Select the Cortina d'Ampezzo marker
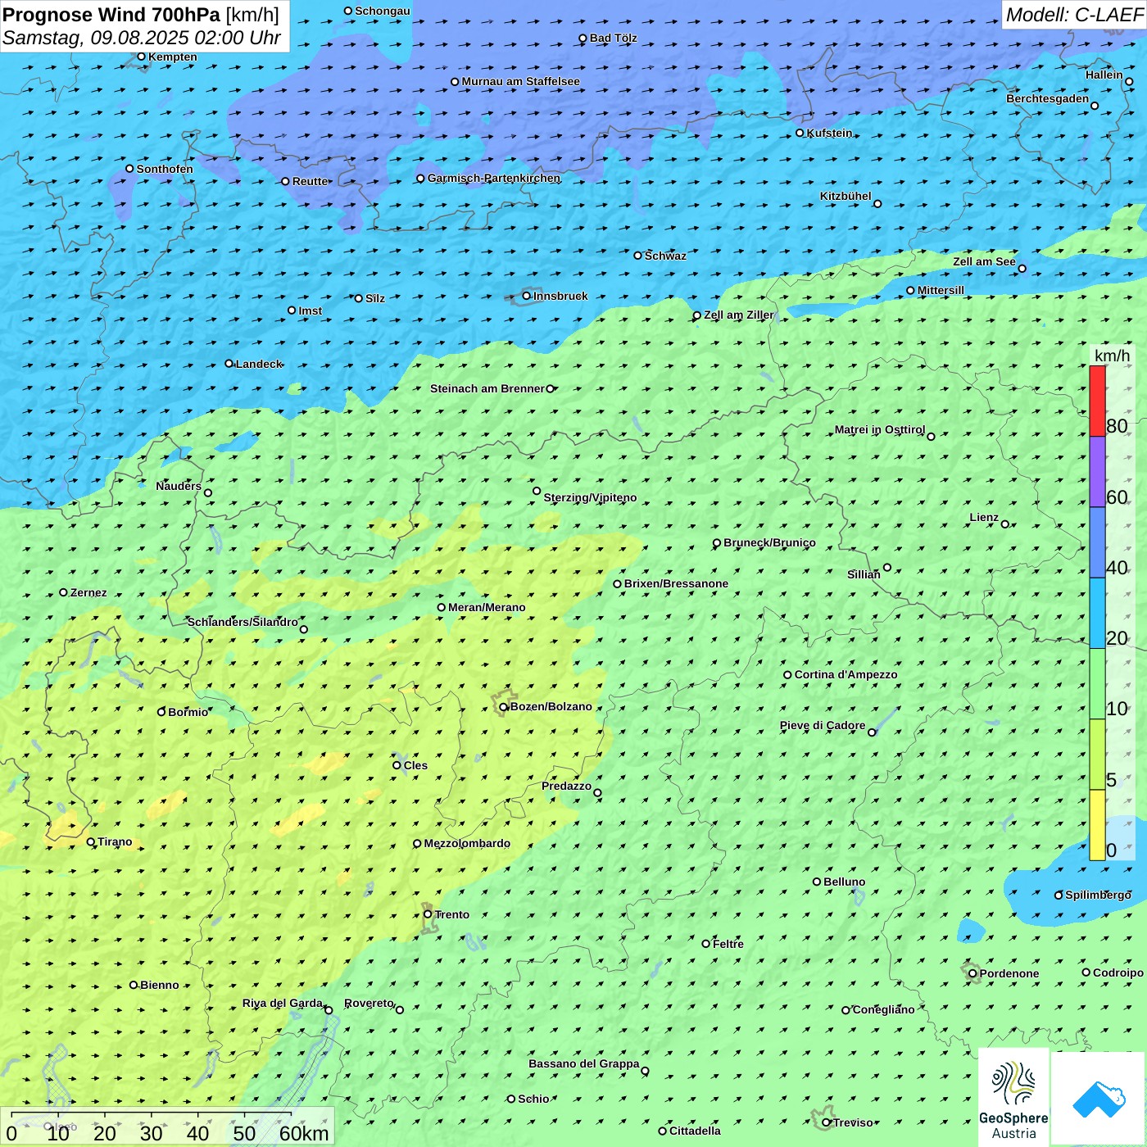This screenshot has height=1147, width=1147. click(x=787, y=675)
